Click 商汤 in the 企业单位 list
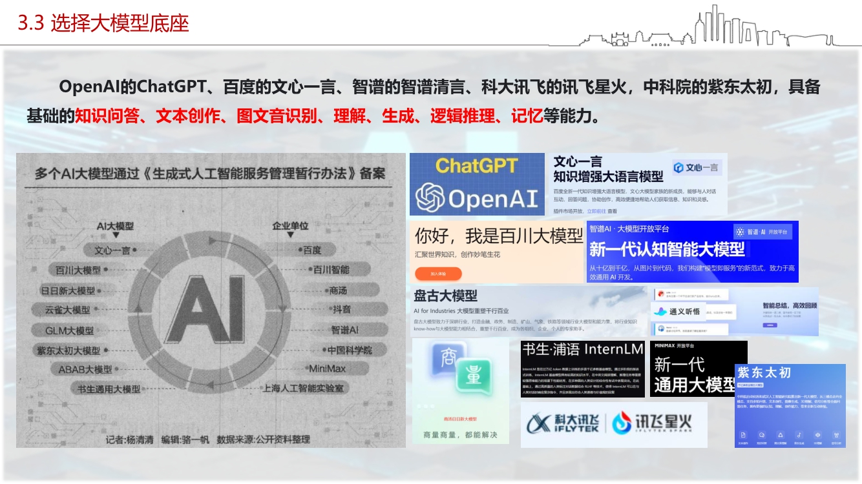This screenshot has height=484, width=862. [x=338, y=290]
